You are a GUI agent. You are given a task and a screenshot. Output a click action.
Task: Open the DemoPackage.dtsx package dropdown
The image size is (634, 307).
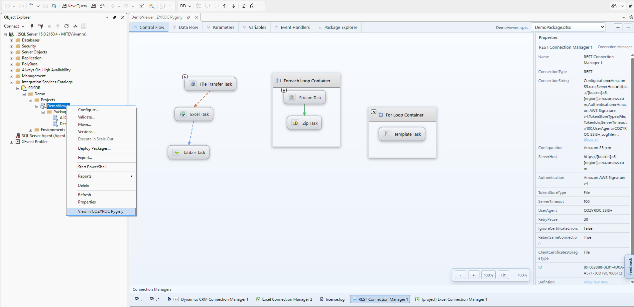click(568, 27)
